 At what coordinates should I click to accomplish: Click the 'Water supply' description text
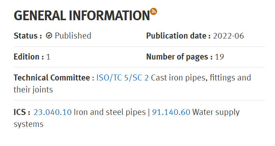[216, 112]
